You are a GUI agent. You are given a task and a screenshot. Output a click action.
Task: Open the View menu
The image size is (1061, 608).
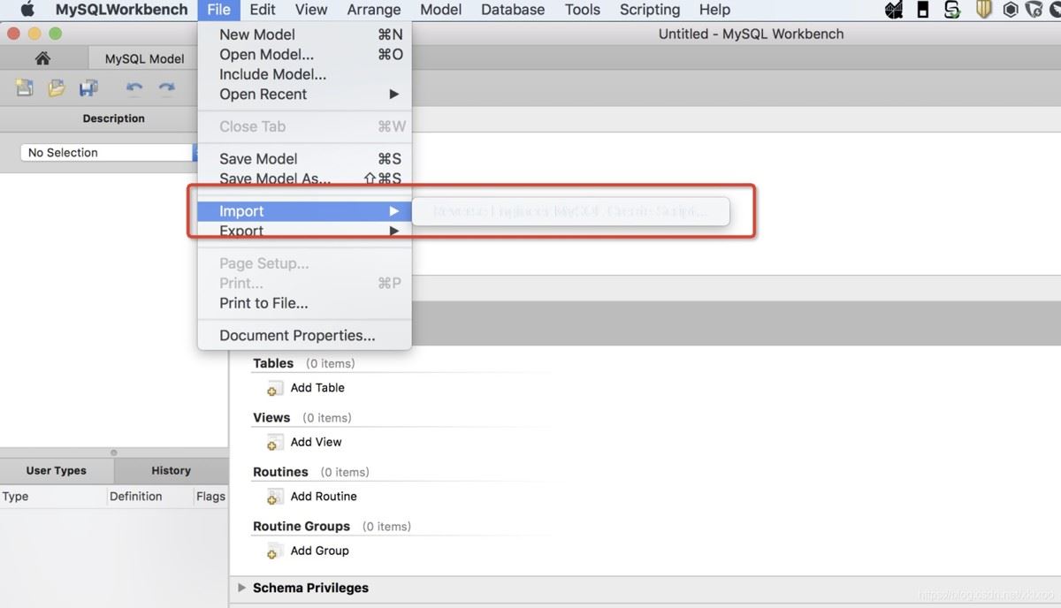pyautogui.click(x=311, y=10)
